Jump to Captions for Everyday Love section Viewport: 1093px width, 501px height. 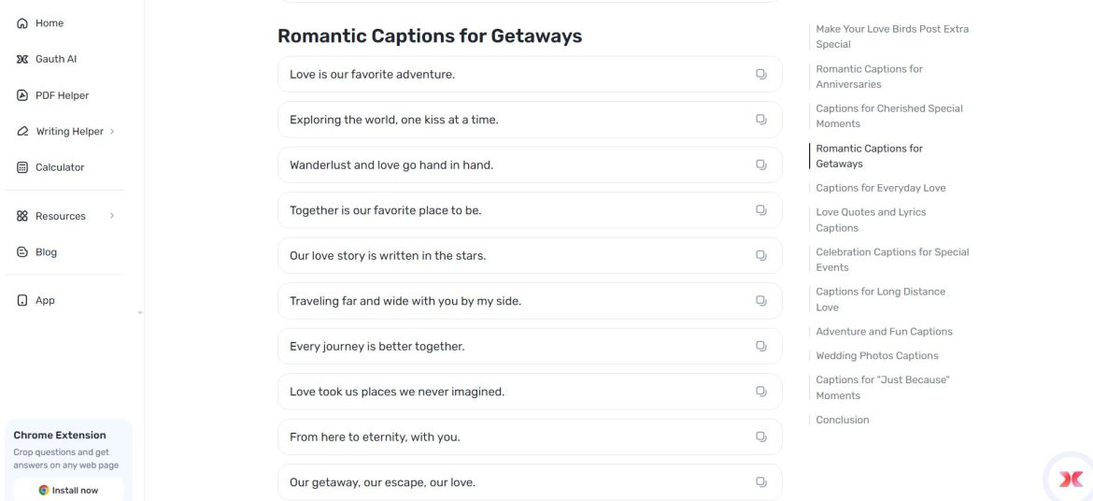(x=880, y=188)
